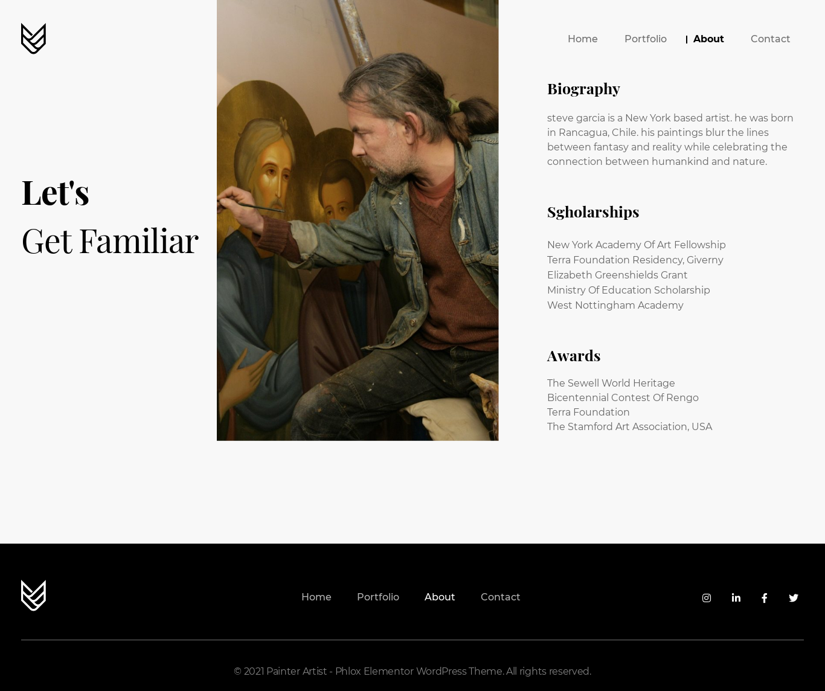Click the Sgholarships heading

click(593, 211)
